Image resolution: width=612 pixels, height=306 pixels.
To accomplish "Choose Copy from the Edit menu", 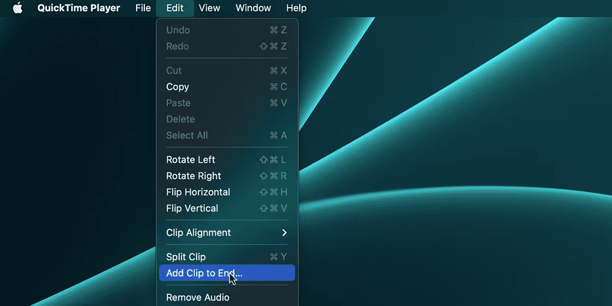I will pyautogui.click(x=177, y=87).
